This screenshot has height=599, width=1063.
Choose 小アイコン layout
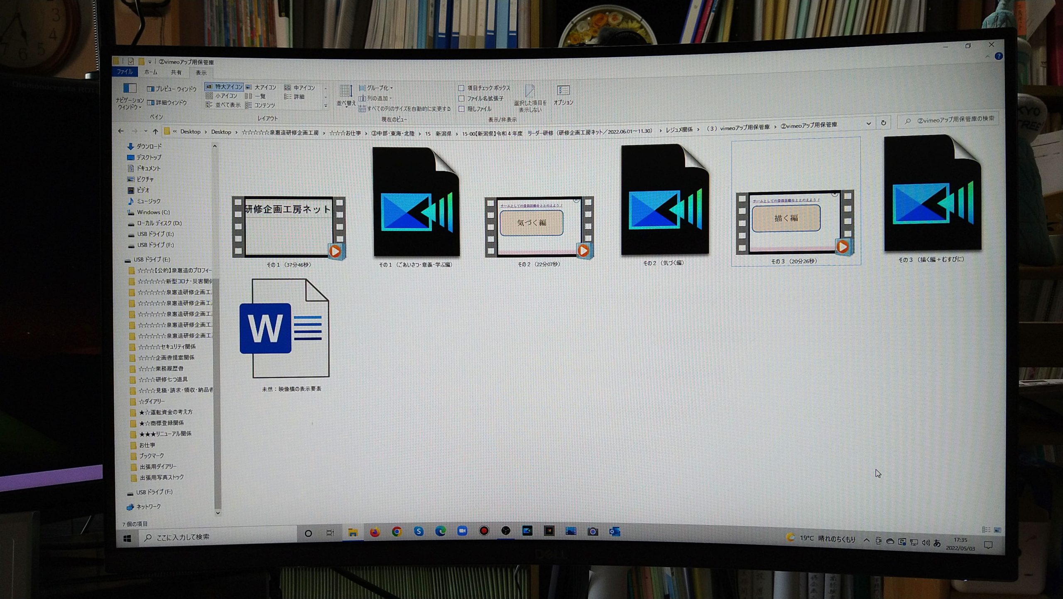222,96
